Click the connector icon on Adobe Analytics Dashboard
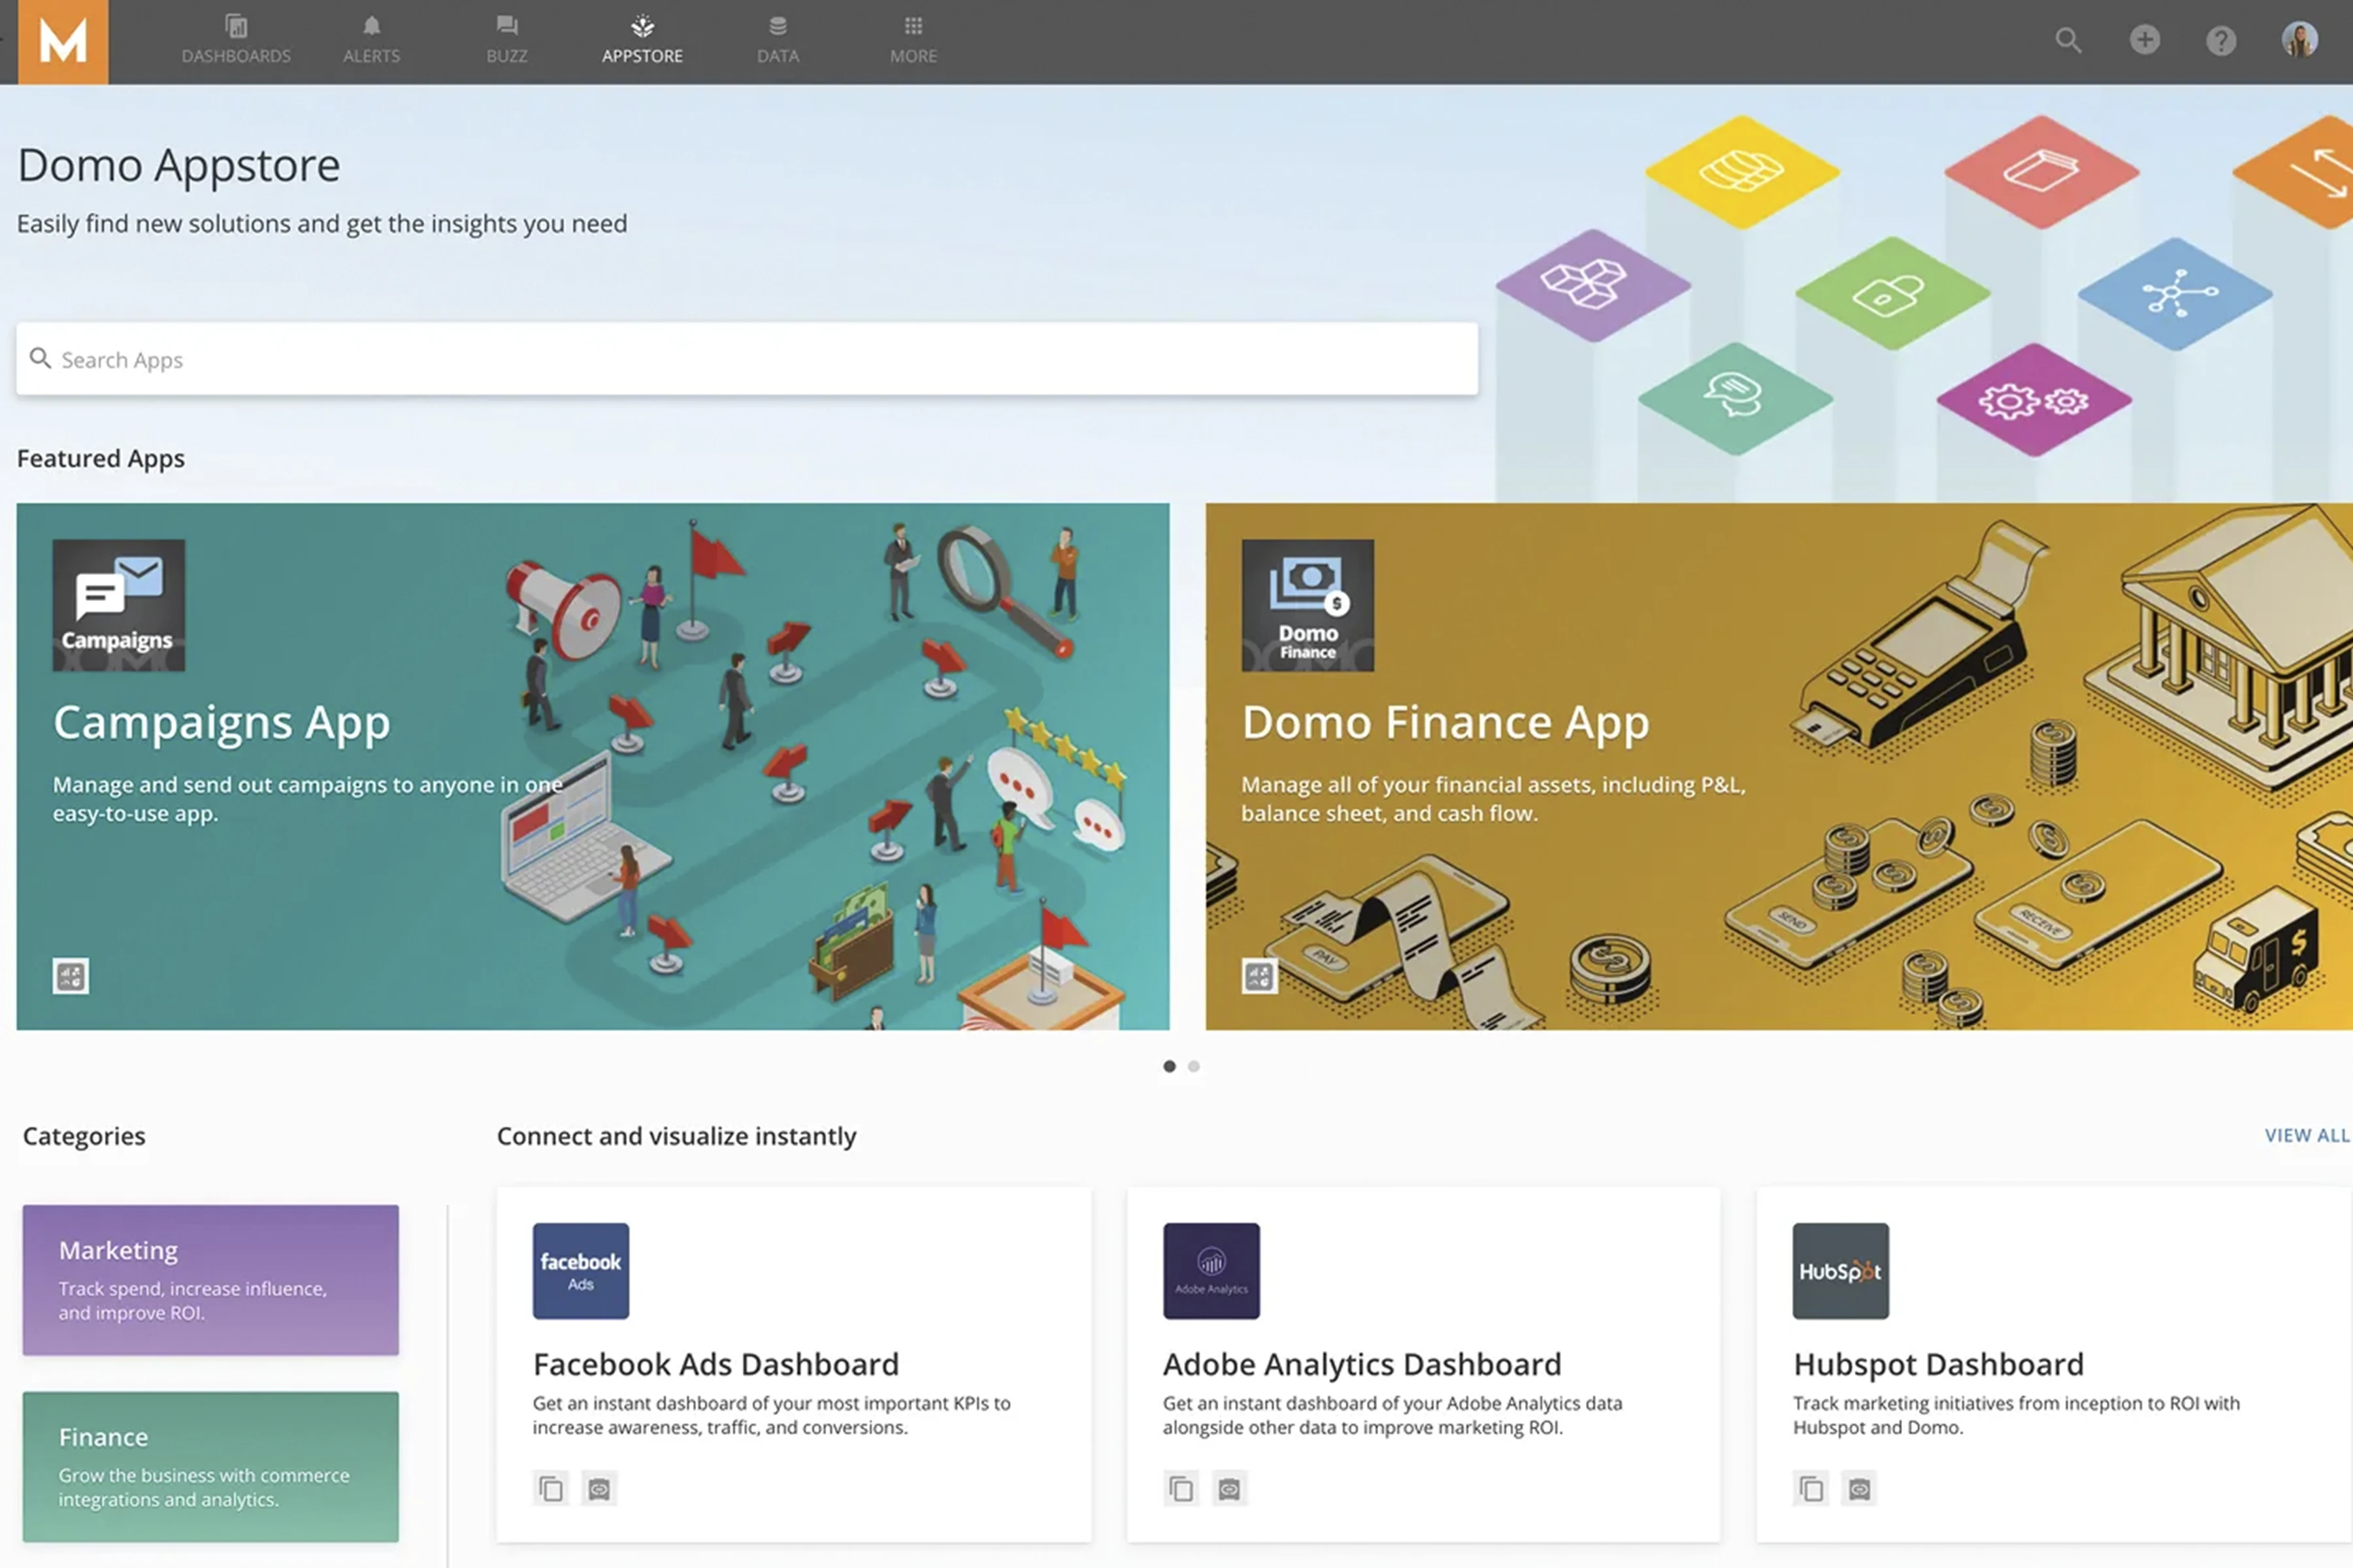 1229,1489
